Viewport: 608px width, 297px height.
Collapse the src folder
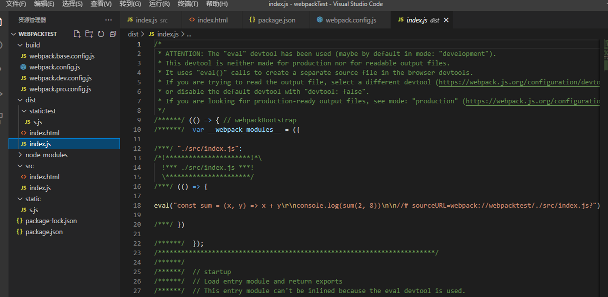click(64, 166)
